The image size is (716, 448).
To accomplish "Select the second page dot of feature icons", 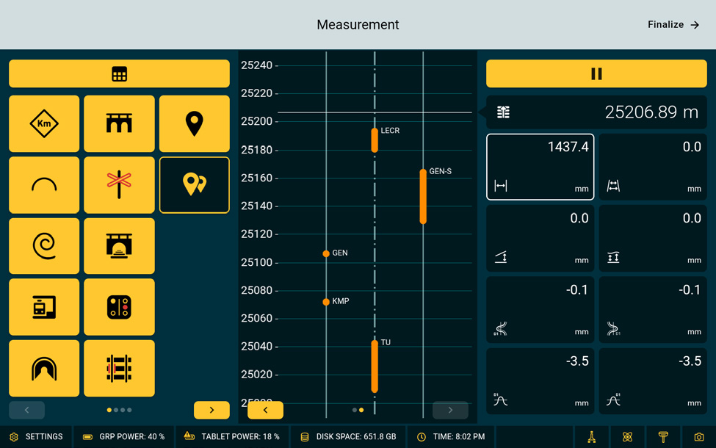I will coord(116,410).
